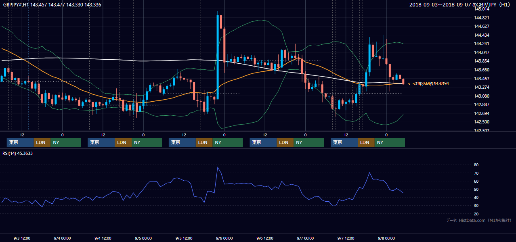Click the 143.467 price axis label
This screenshot has width=516, height=242.
pos(481,79)
